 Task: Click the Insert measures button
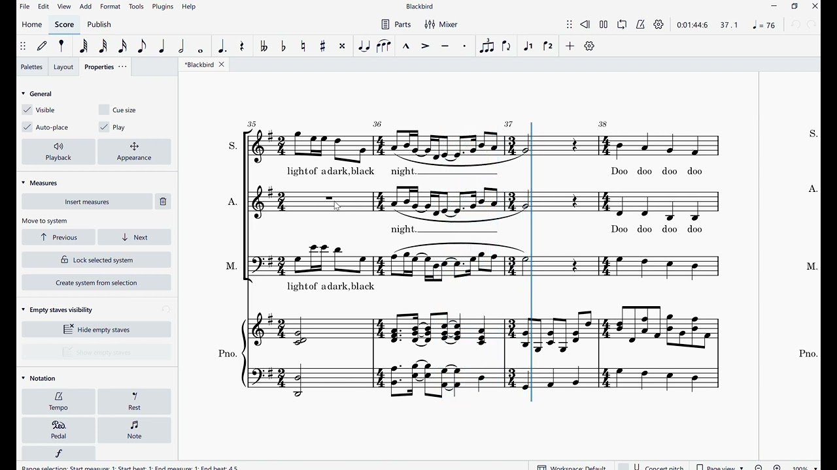click(87, 202)
